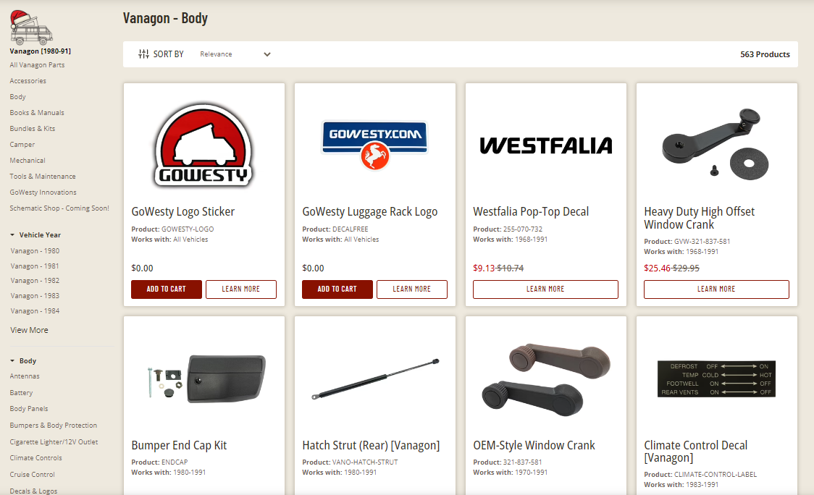
Task: Filter by Vanagon - 1980
Action: pyautogui.click(x=35, y=251)
